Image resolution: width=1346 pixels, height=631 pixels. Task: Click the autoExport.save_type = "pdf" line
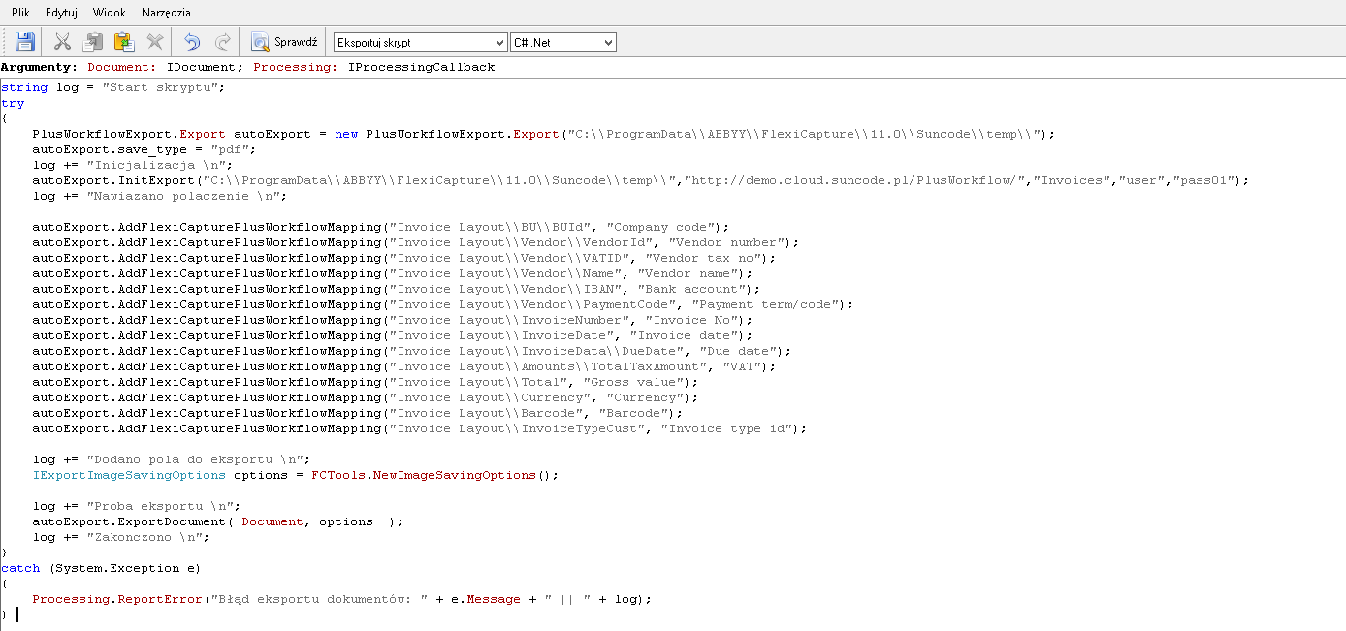(x=144, y=149)
